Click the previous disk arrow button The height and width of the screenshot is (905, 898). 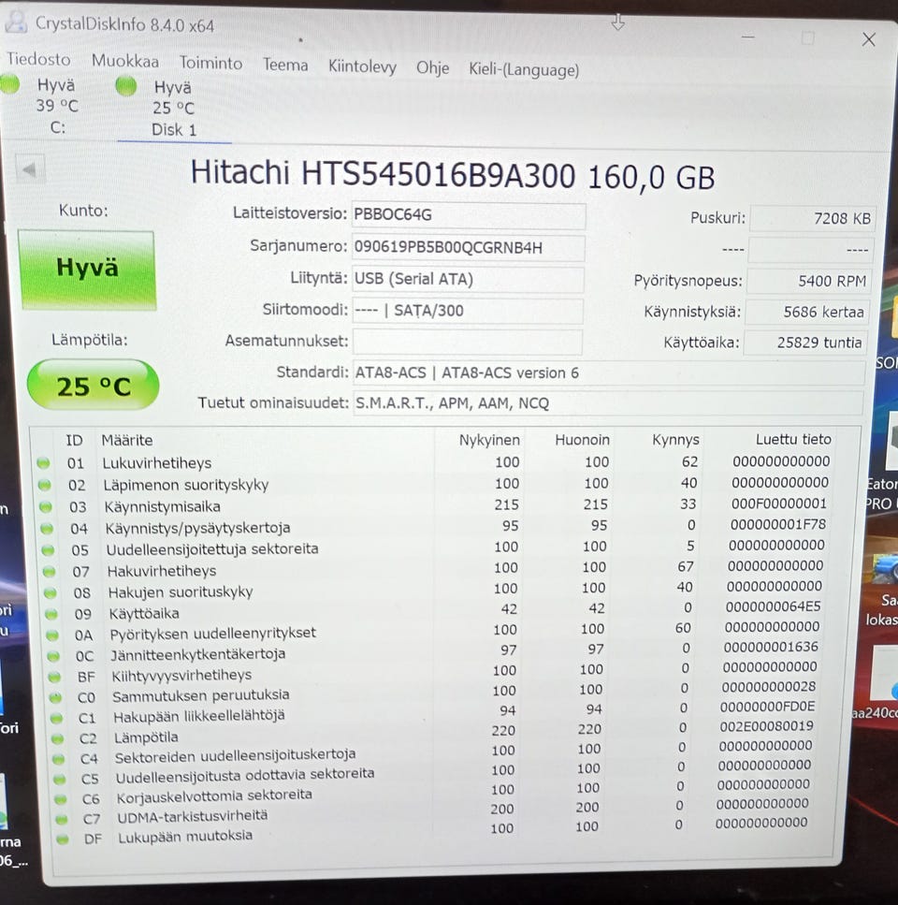[x=29, y=169]
